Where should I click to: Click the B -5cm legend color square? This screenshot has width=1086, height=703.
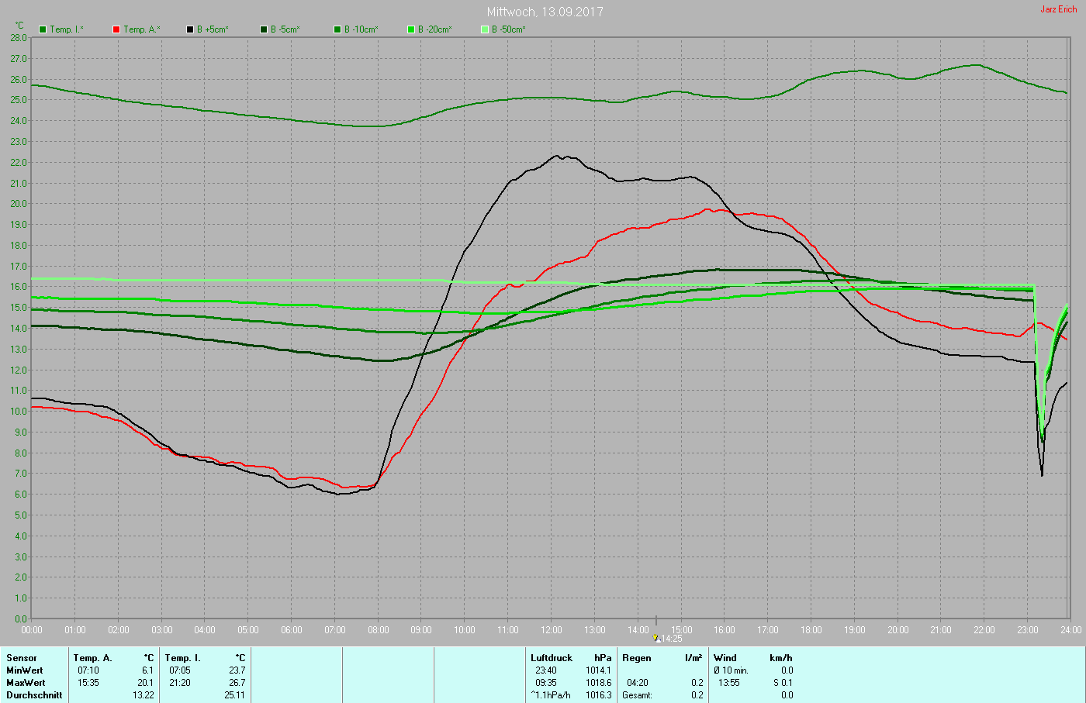(x=264, y=29)
